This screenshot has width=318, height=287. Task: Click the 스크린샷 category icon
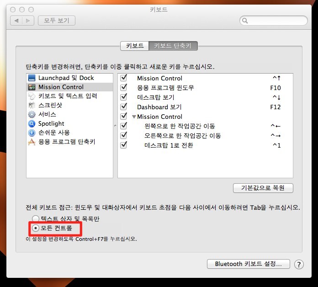[32, 105]
